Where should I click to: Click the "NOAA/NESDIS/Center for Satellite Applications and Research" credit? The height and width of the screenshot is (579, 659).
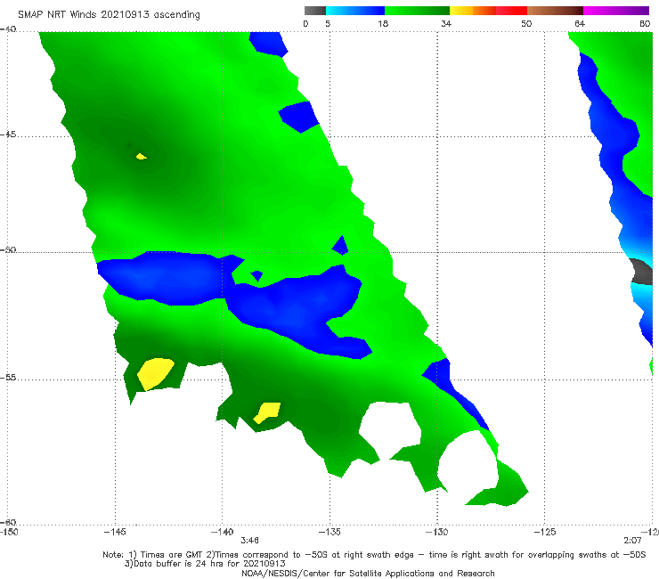(x=368, y=573)
